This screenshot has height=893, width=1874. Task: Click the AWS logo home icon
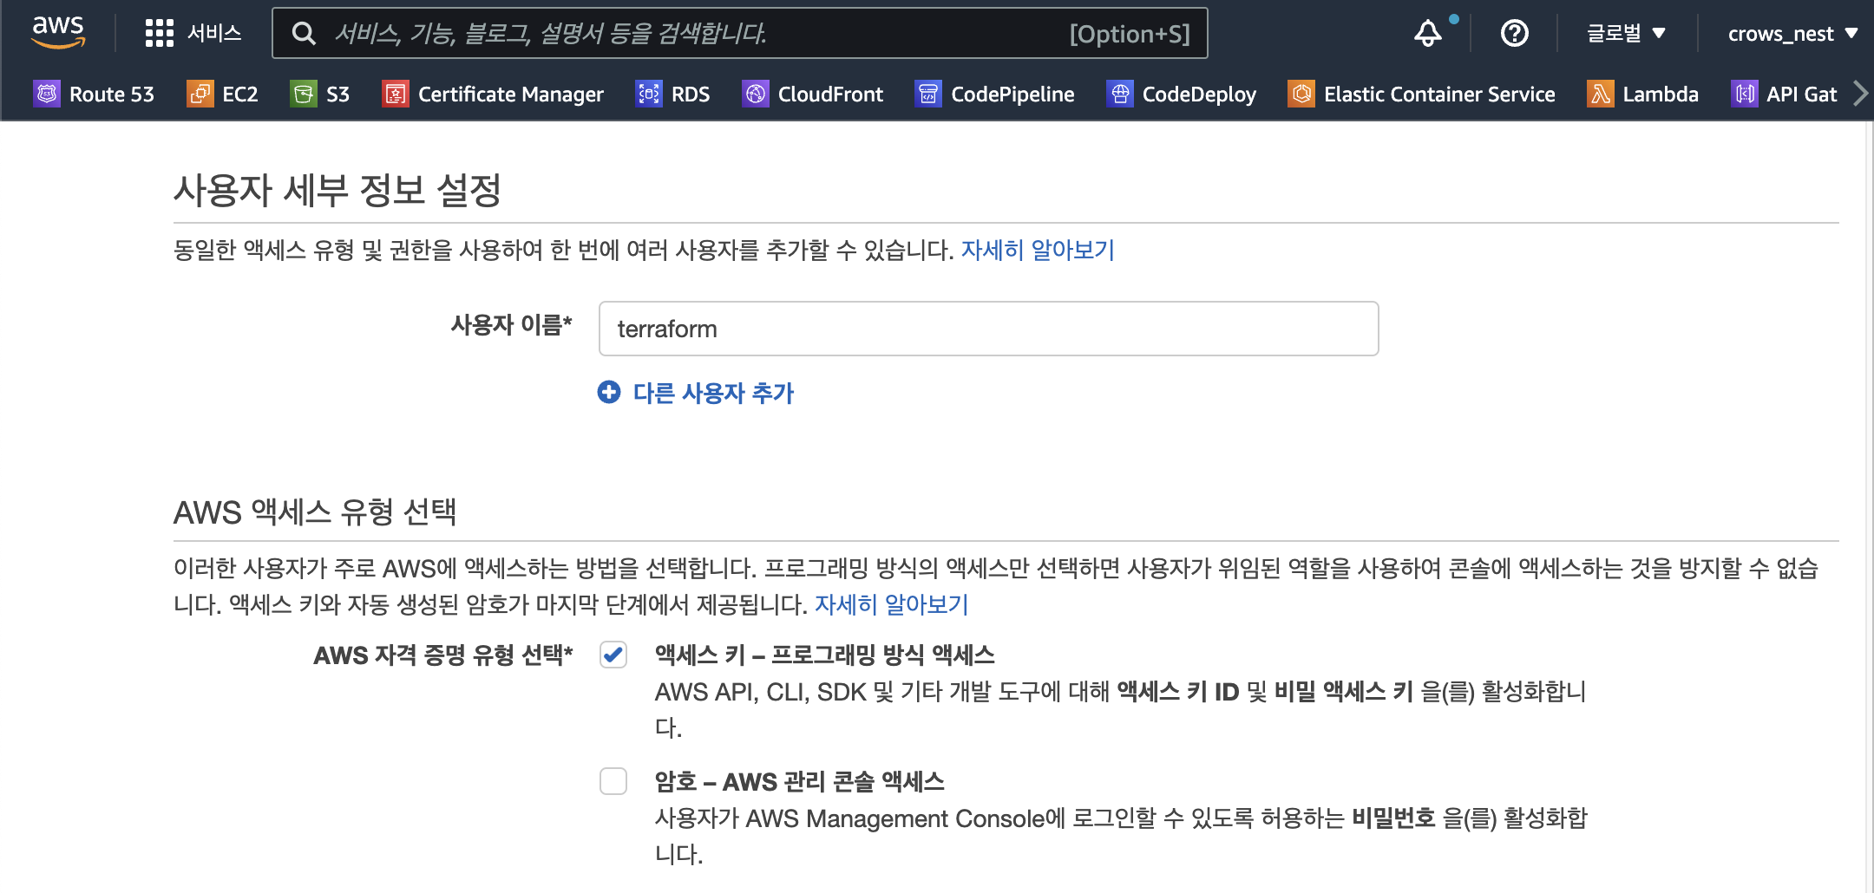(58, 32)
